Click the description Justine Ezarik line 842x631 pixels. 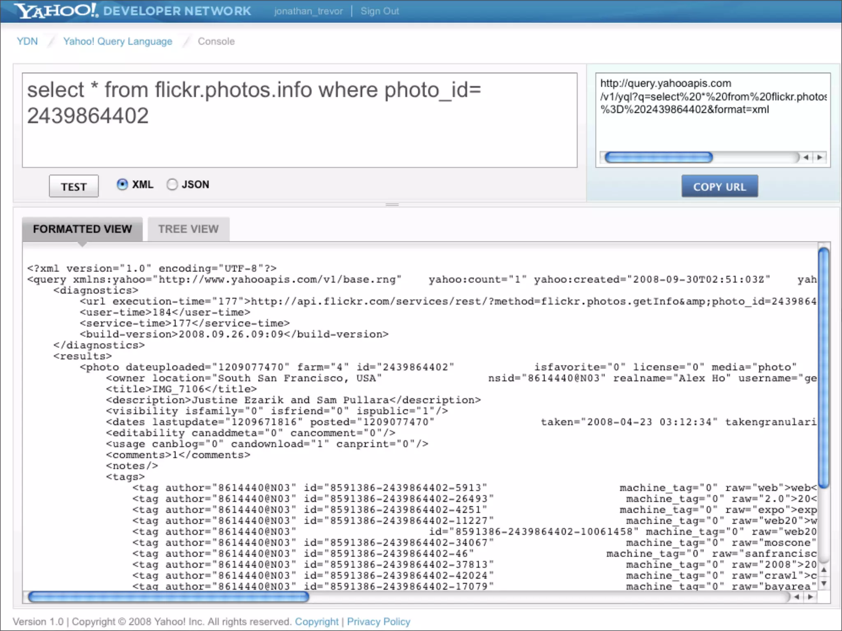(293, 400)
